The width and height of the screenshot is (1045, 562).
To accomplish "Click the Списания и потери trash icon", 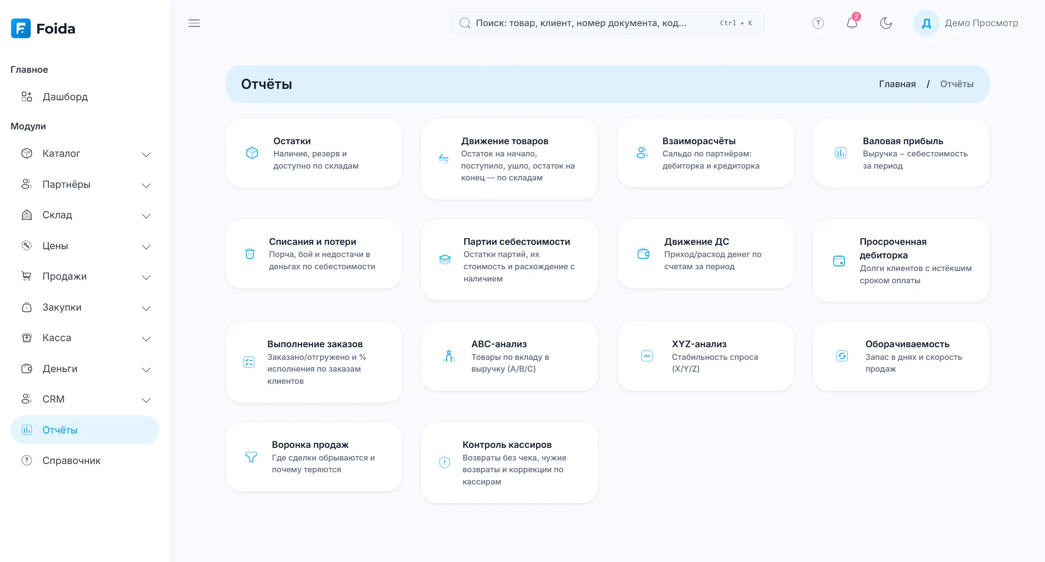I will [x=250, y=254].
